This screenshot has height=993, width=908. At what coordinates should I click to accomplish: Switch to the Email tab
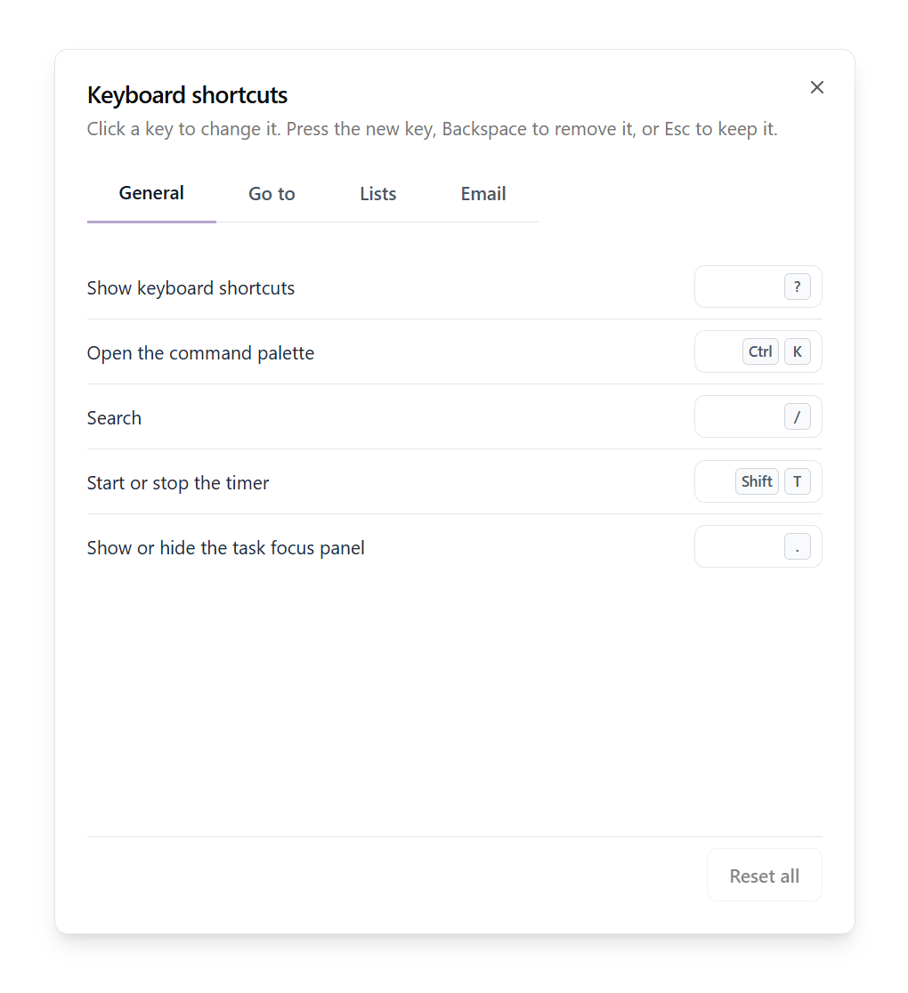point(483,193)
